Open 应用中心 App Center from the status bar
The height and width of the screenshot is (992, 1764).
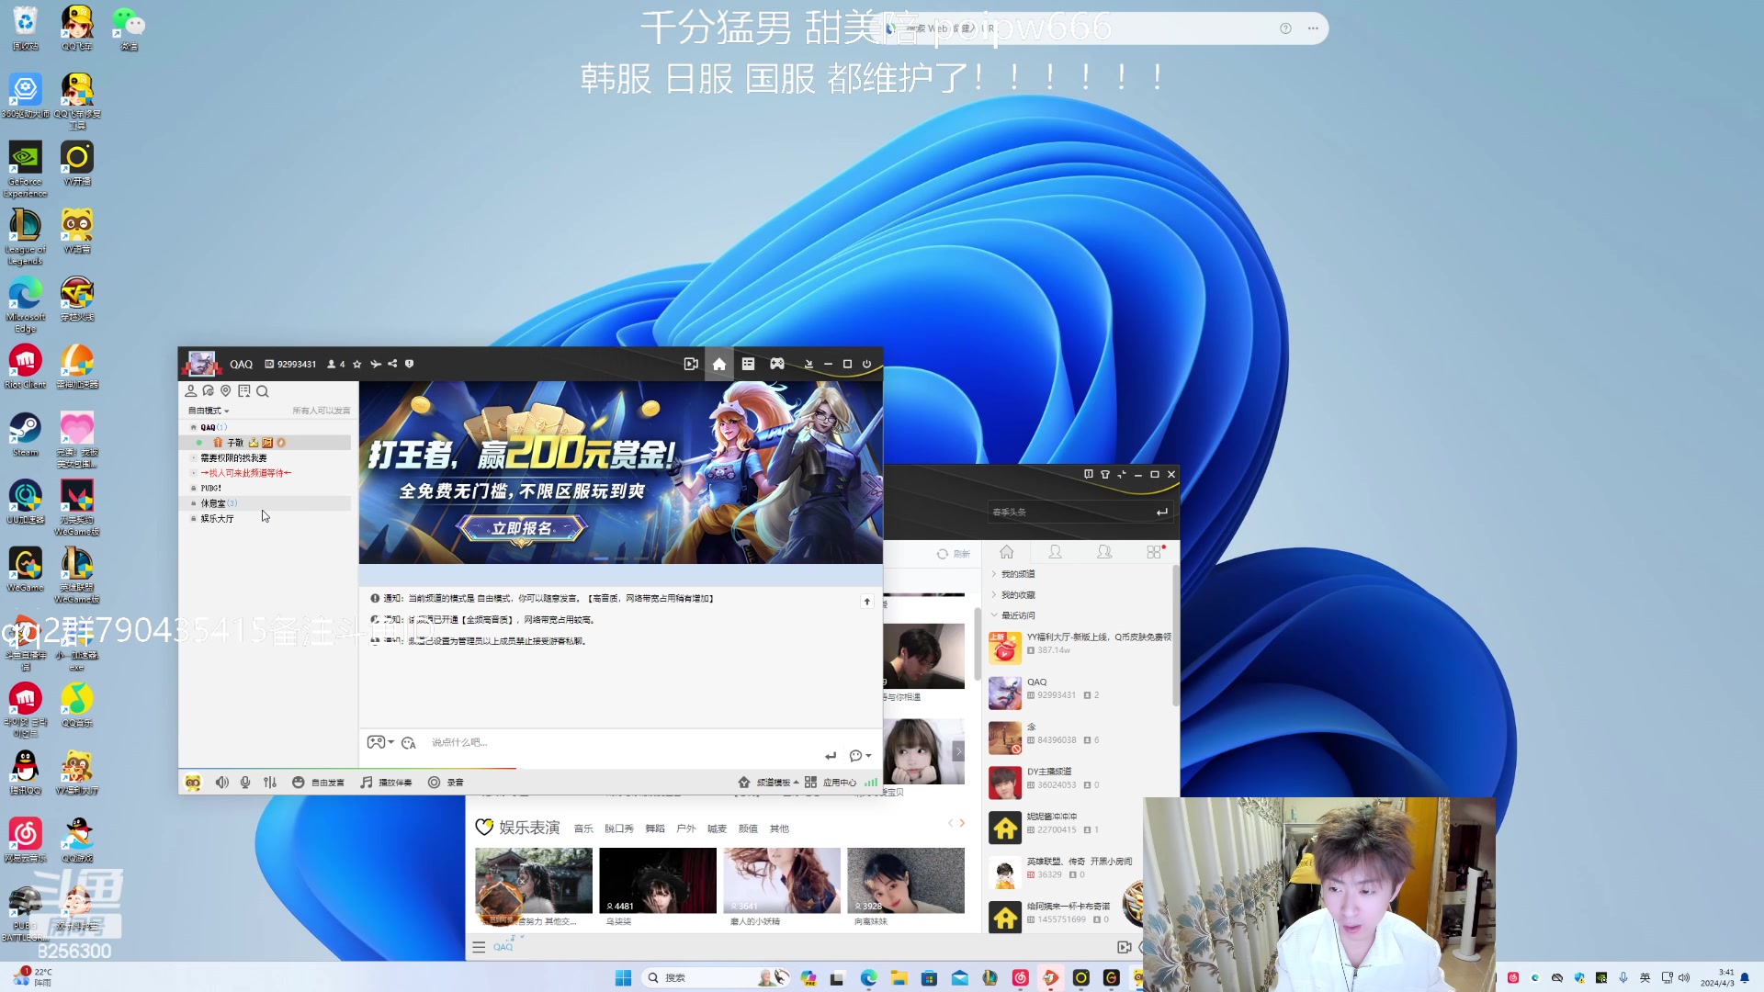841,782
